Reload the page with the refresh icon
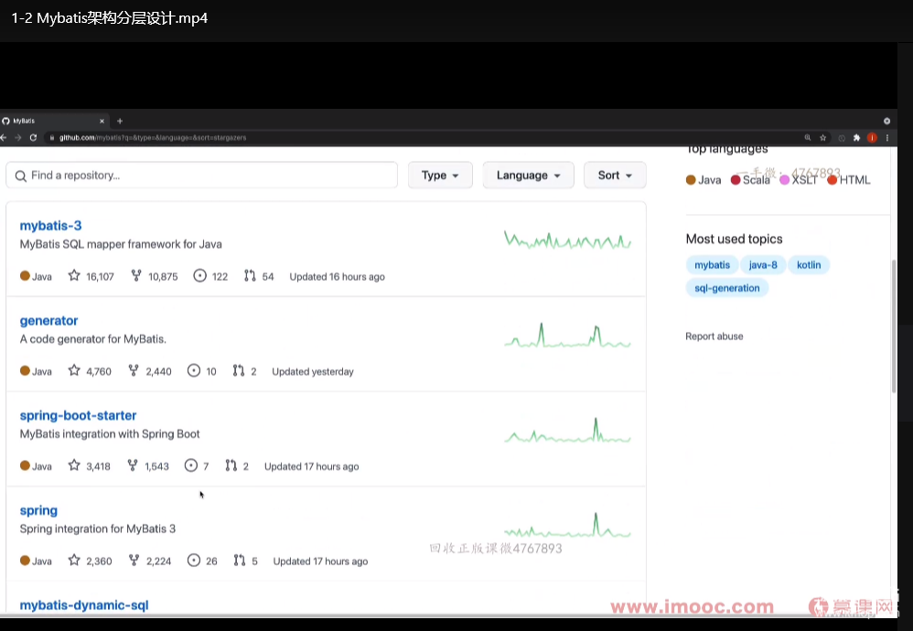This screenshot has width=913, height=631. tap(33, 138)
